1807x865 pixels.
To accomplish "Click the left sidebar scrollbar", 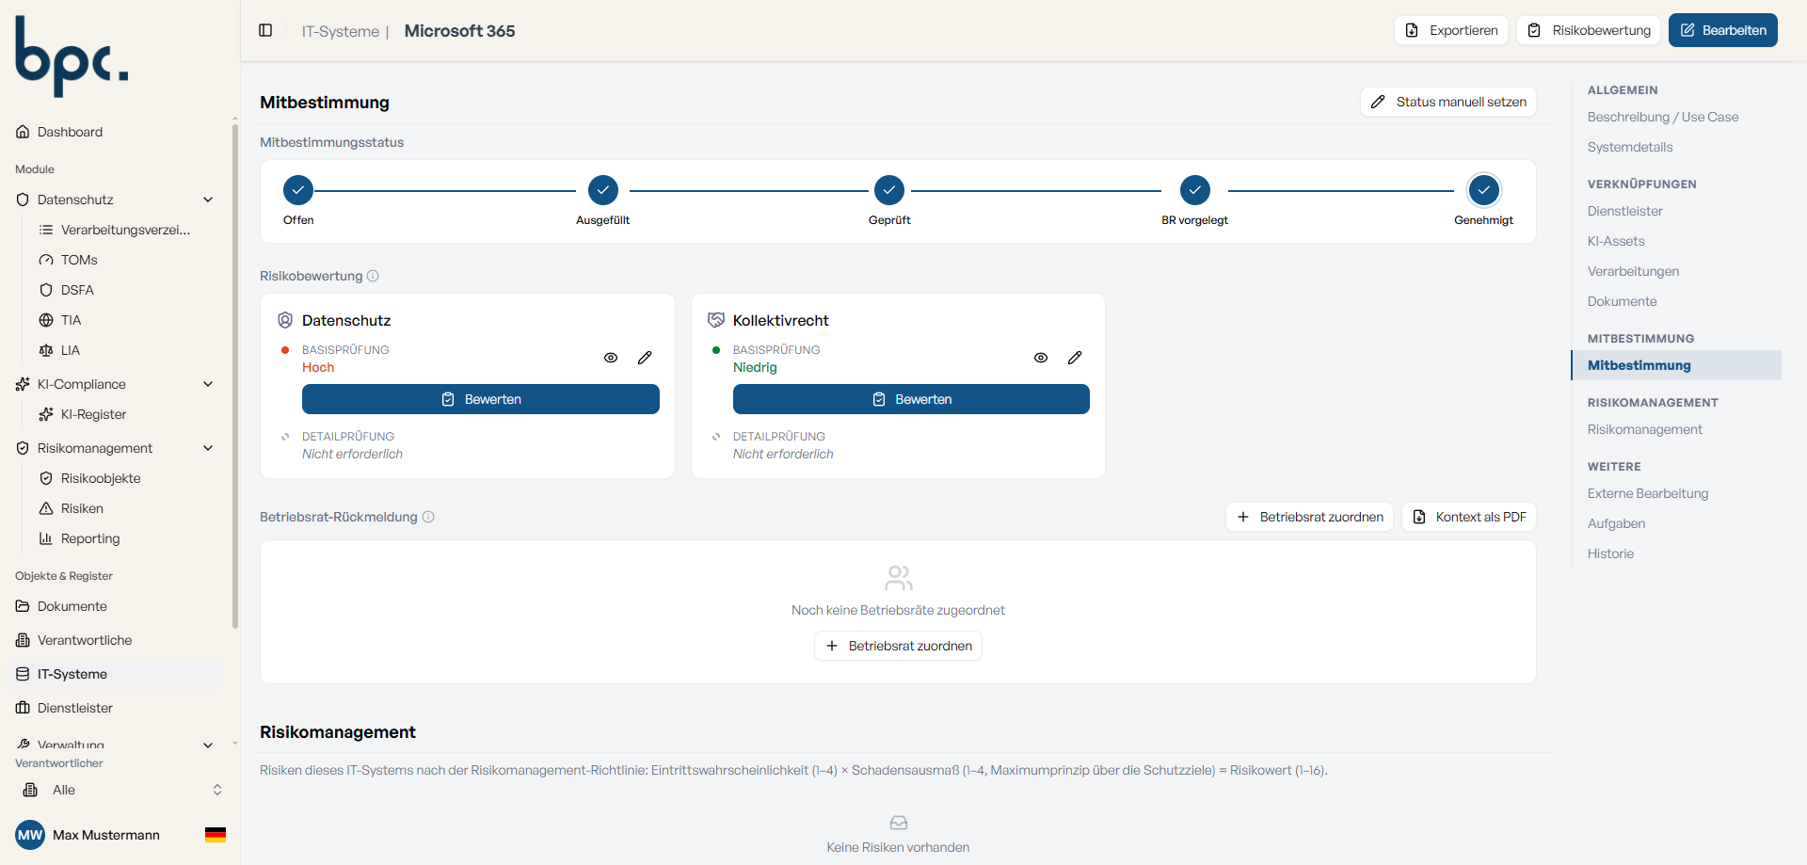I will pyautogui.click(x=235, y=376).
